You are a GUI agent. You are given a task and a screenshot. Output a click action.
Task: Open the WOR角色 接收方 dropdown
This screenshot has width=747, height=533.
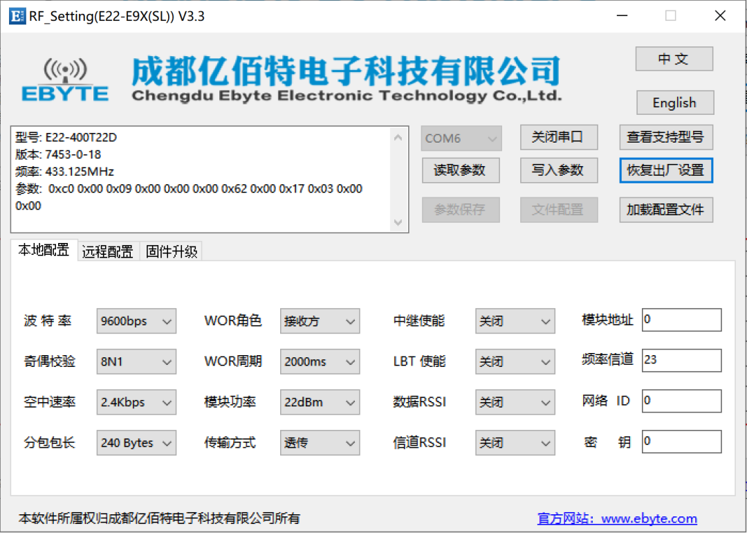[x=320, y=321]
